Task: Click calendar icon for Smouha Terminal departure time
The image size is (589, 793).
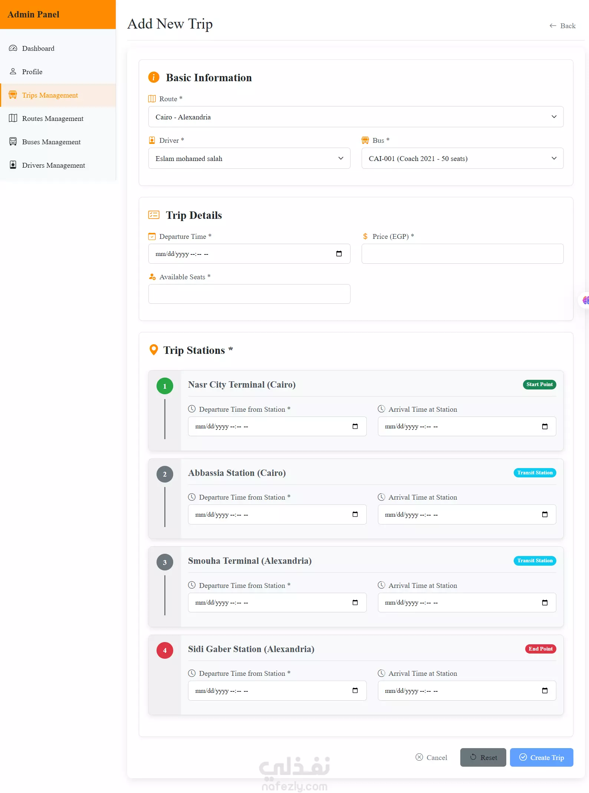Action: coord(355,602)
